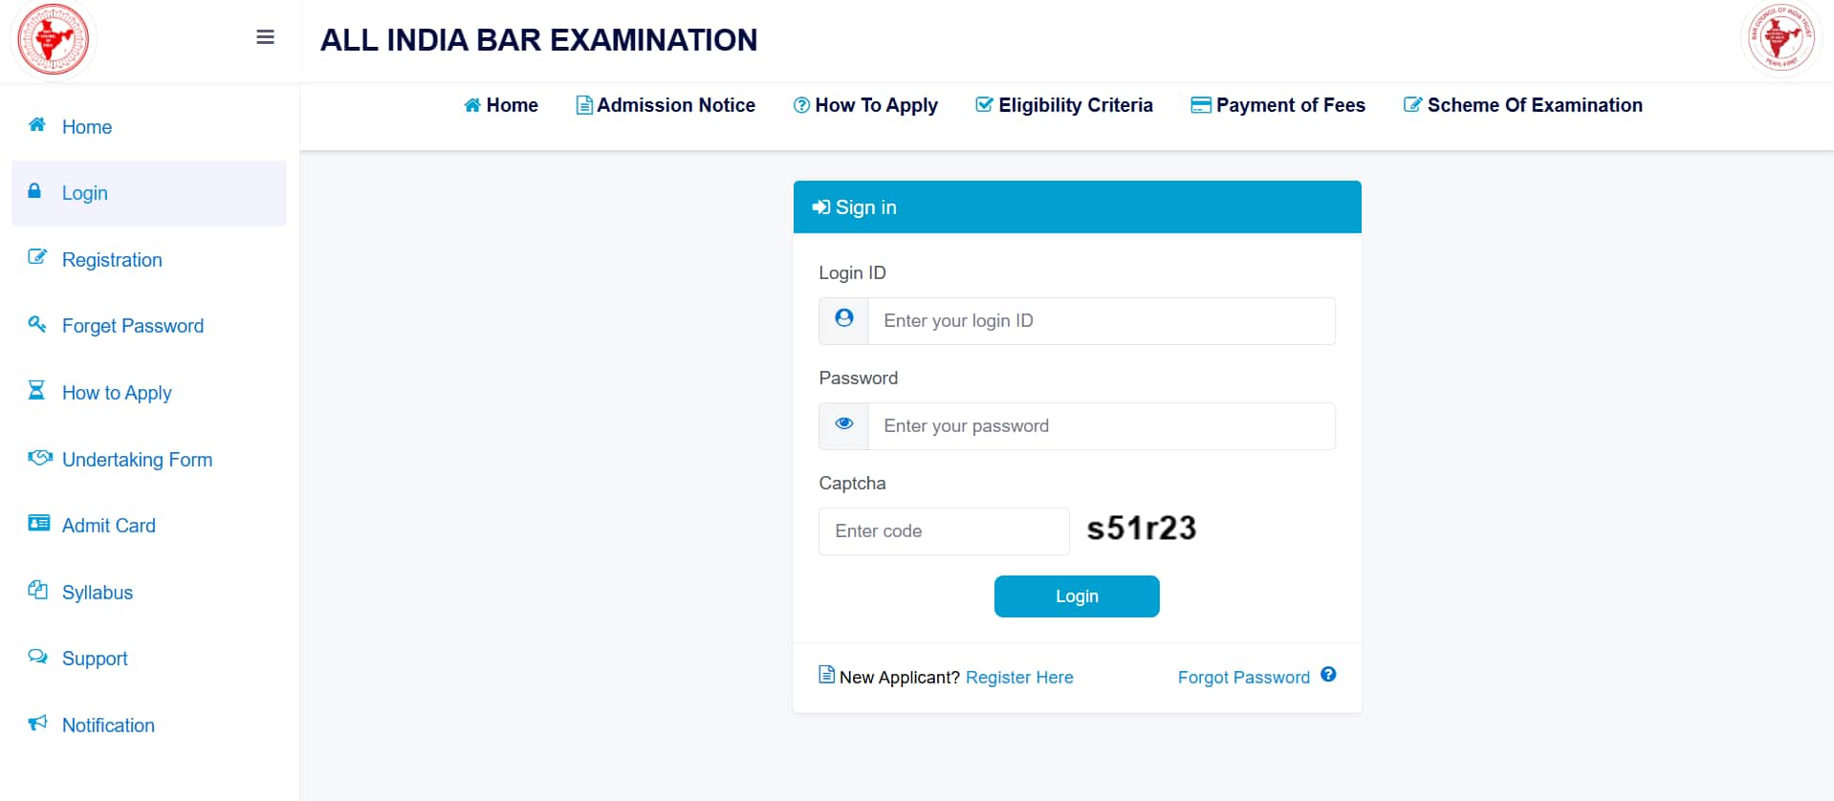Click the chat icon beside Support
The image size is (1834, 801).
[x=37, y=656]
